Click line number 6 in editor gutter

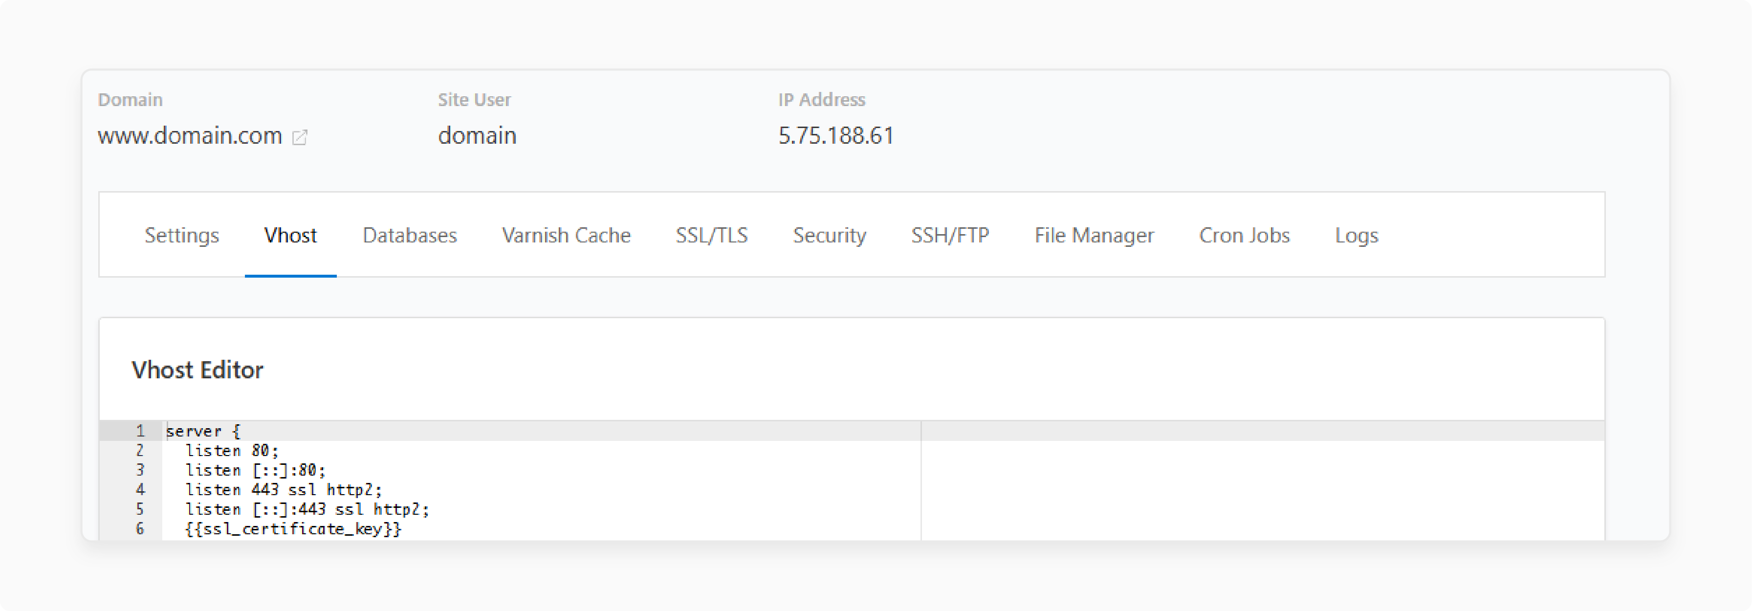[140, 529]
